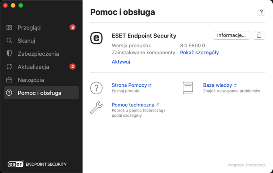Click the Narzędzia briefcase icon in sidebar
273x173 pixels.
coord(9,80)
